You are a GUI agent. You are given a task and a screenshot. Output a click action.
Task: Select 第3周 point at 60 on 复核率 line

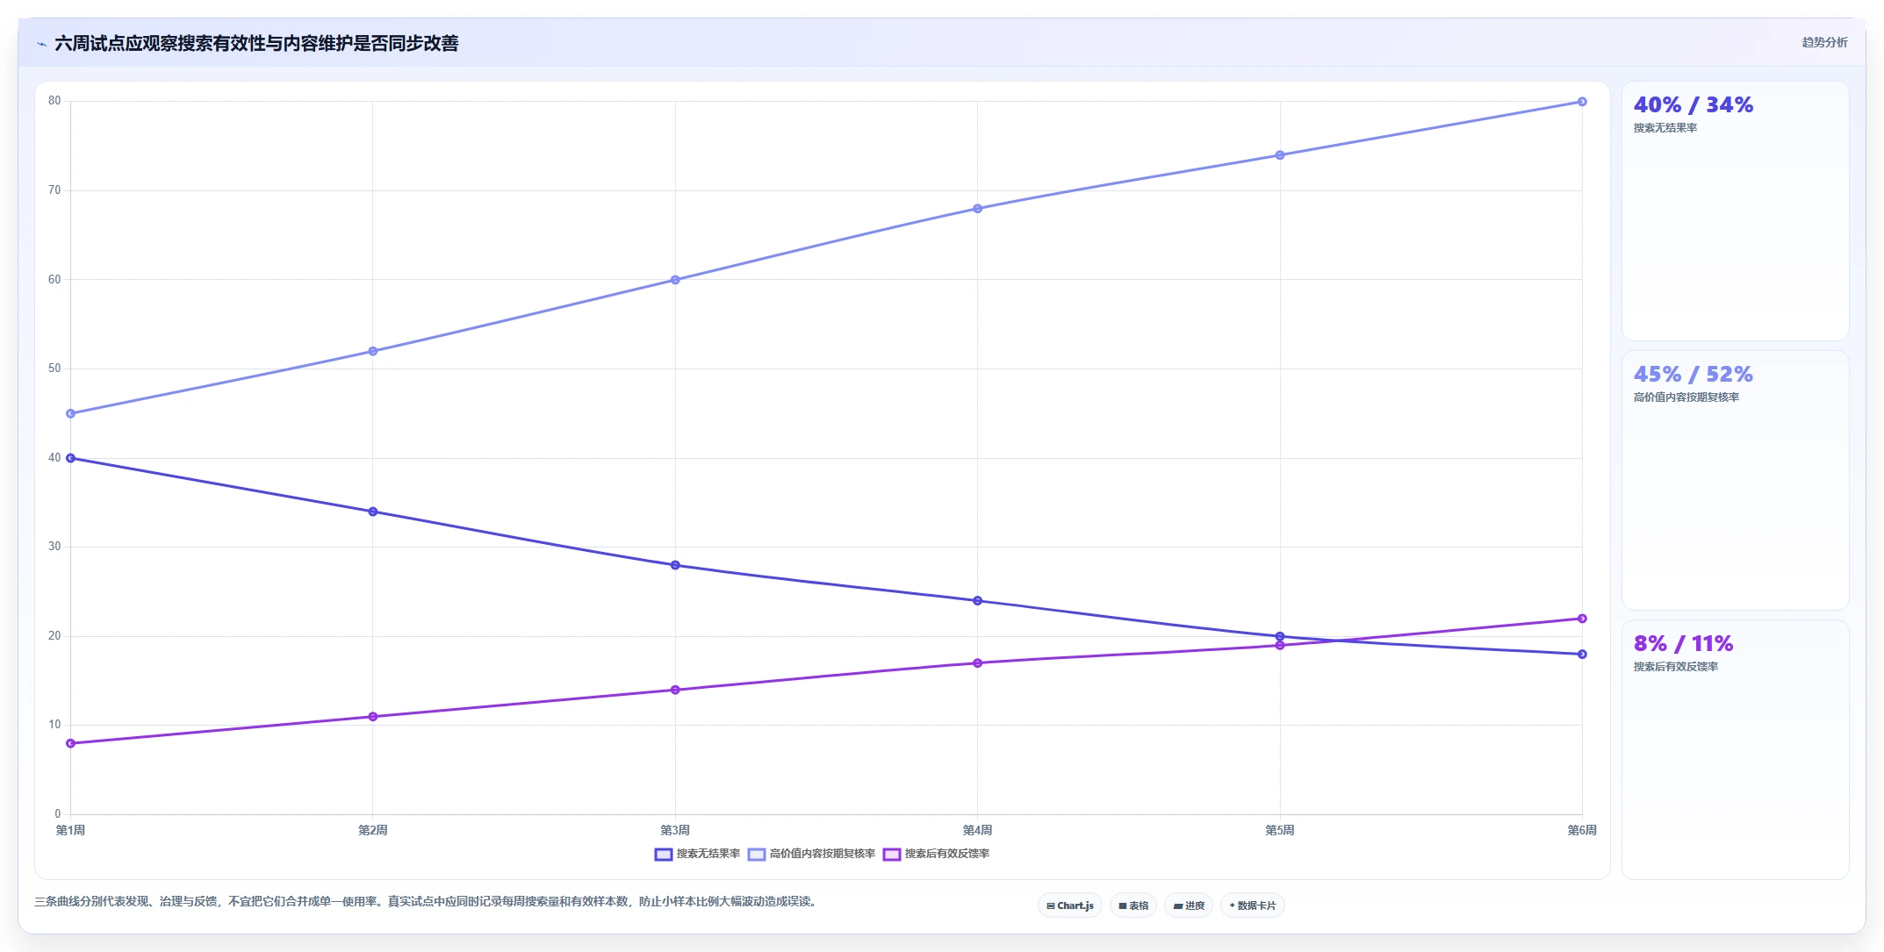pos(675,280)
